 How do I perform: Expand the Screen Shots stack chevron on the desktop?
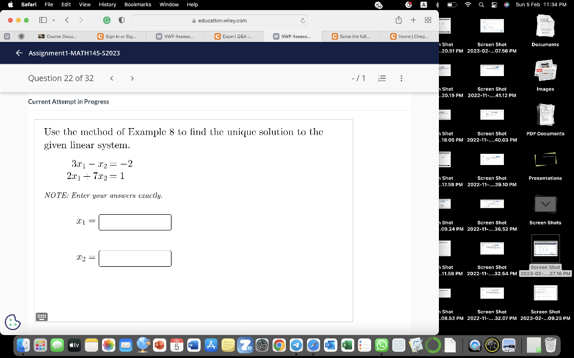(545, 204)
